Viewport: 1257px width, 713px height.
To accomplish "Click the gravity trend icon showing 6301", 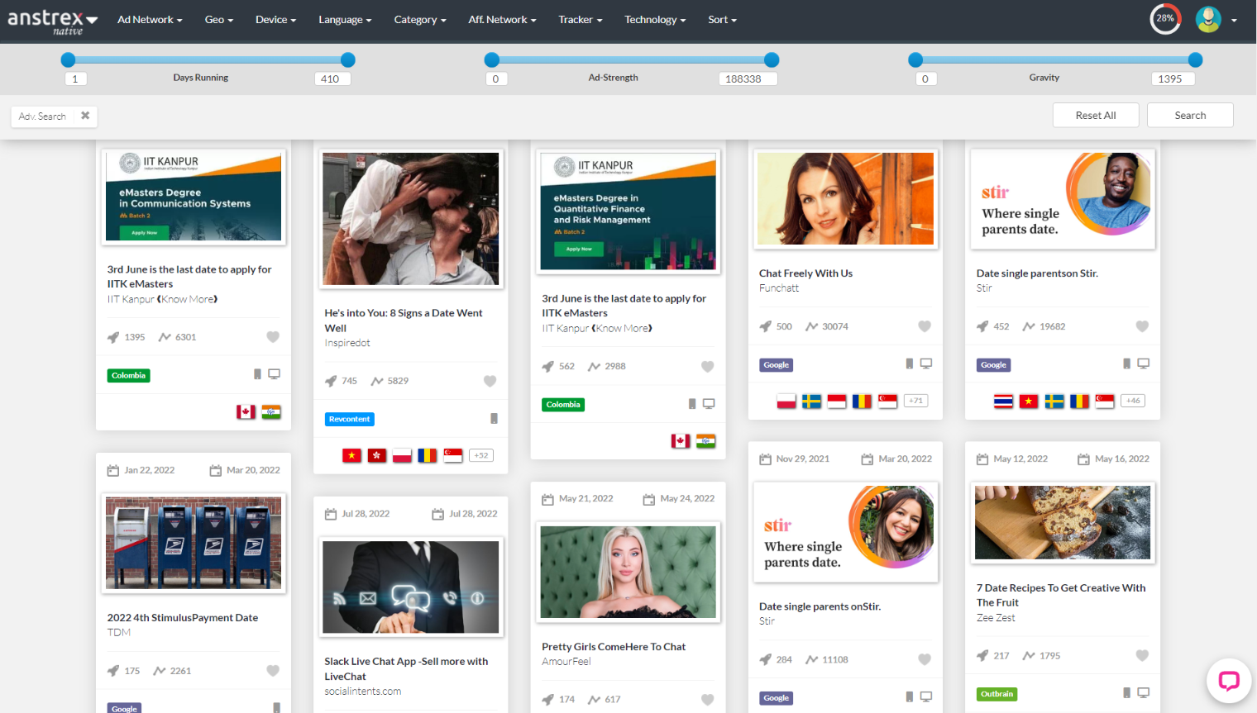I will (165, 337).
